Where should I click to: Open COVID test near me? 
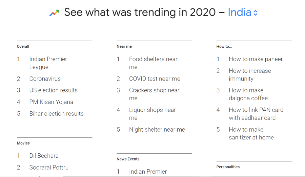(x=155, y=79)
